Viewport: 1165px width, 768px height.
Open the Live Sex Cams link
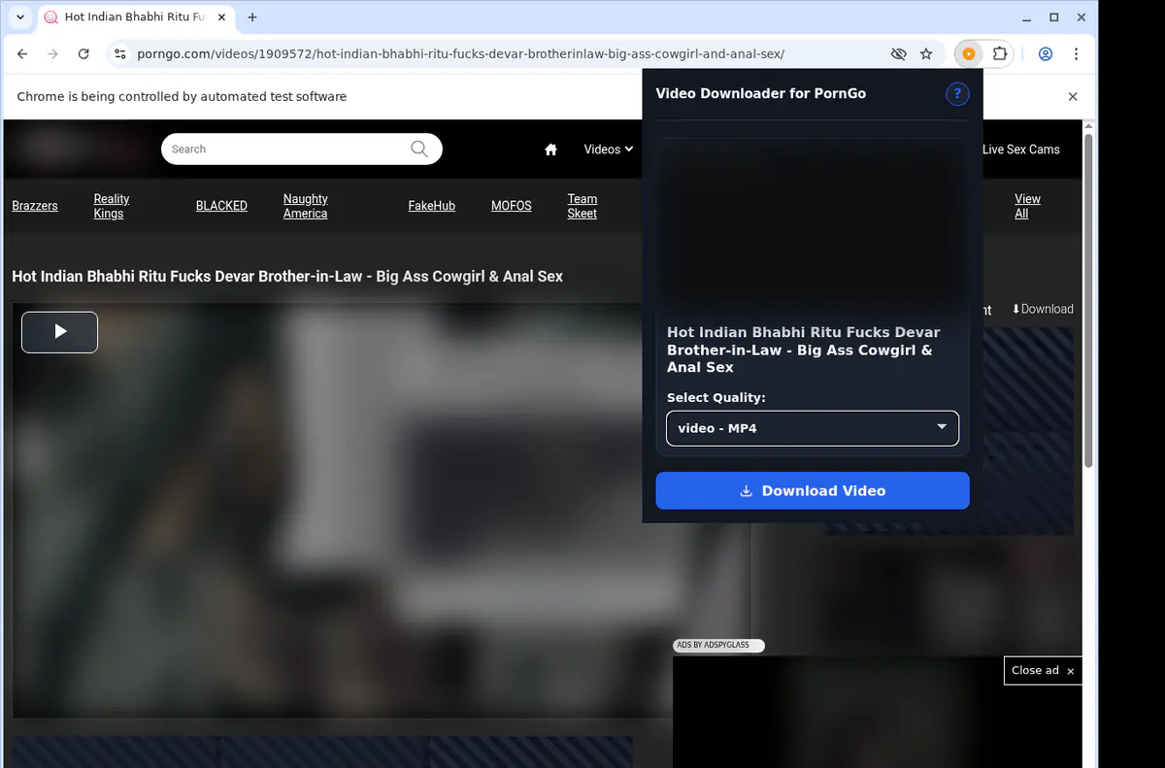click(1021, 150)
